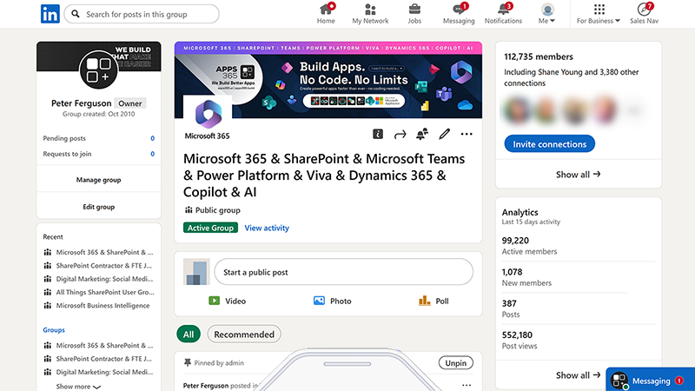The width and height of the screenshot is (695, 391).
Task: Open the floating Messaging panel
Action: (650, 380)
